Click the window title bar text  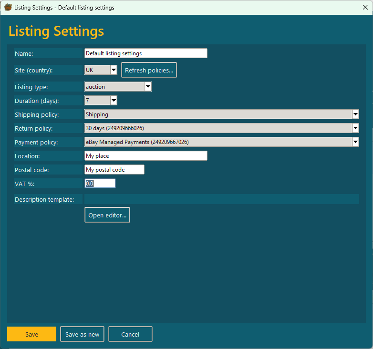click(64, 8)
